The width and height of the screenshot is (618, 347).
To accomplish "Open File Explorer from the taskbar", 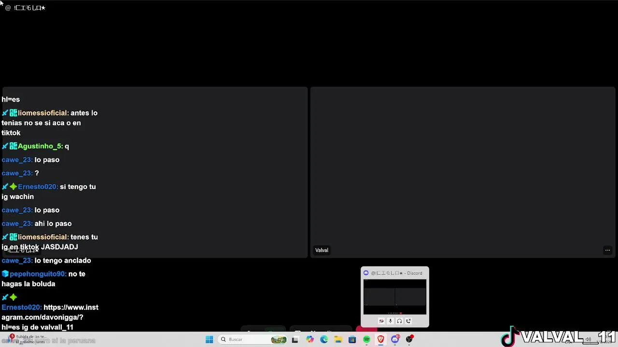I will click(338, 339).
